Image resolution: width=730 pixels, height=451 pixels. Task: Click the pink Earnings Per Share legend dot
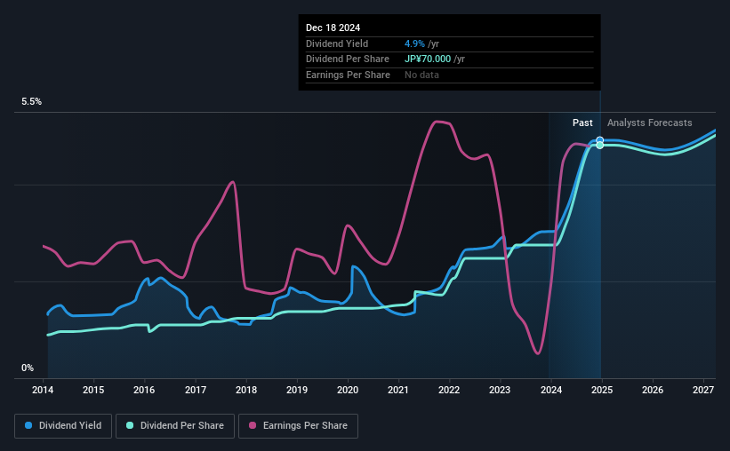tap(253, 425)
